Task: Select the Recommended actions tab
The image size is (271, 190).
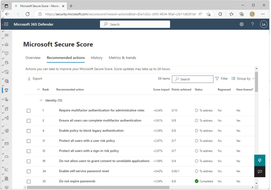Action: click(x=66, y=58)
